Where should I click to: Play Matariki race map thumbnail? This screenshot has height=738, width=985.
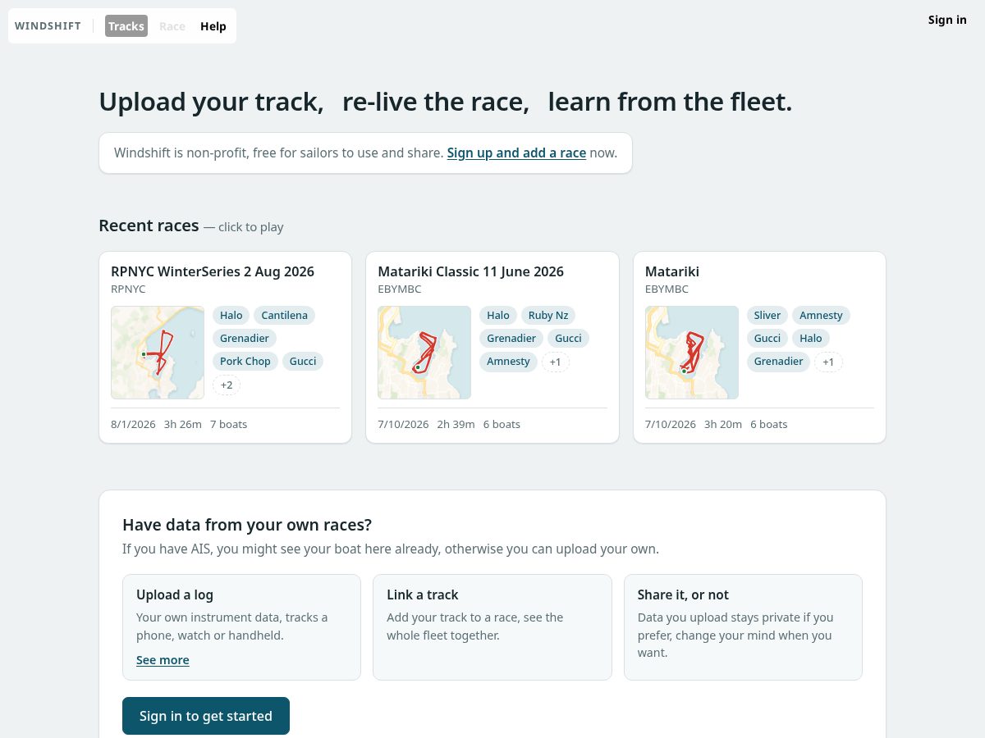[x=692, y=353]
